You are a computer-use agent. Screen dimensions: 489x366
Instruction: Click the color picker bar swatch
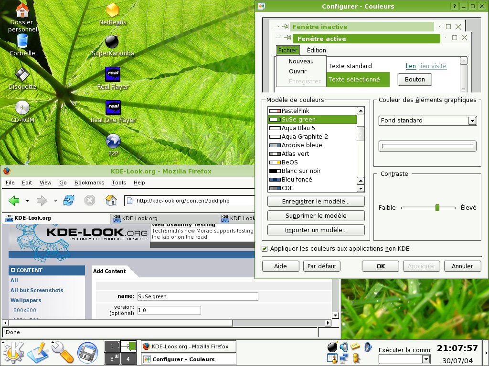click(x=427, y=146)
